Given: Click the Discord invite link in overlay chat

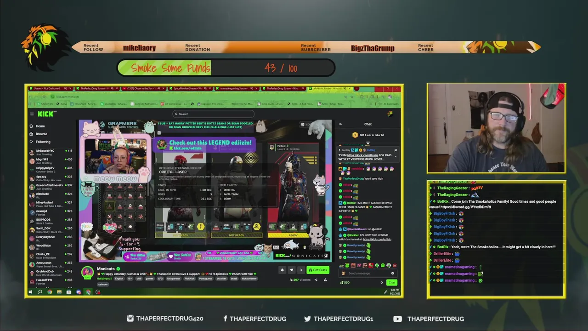Looking at the screenshot, I should (466, 207).
